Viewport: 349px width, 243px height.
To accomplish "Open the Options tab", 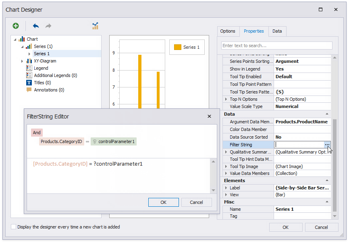I will coord(229,31).
